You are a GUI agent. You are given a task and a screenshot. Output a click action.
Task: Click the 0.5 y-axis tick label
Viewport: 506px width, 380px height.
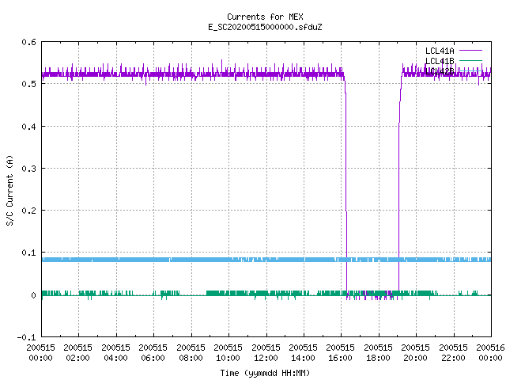(28, 84)
